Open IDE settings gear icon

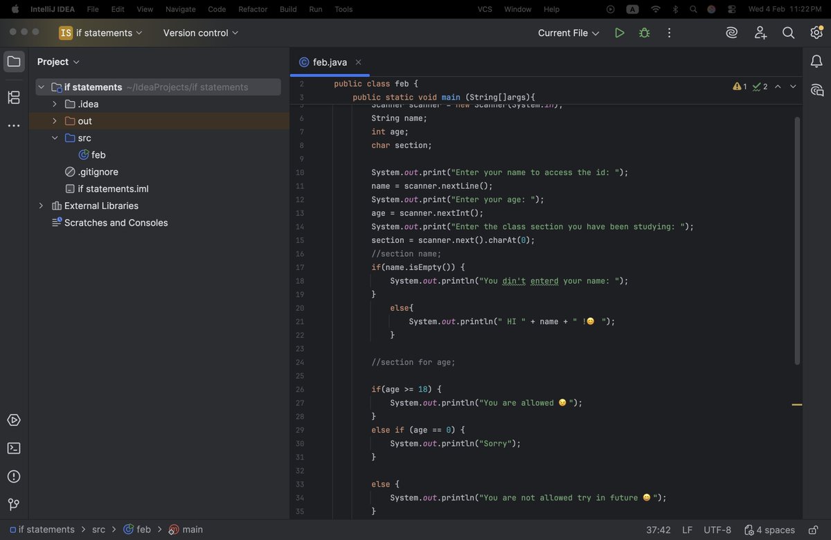coord(816,33)
